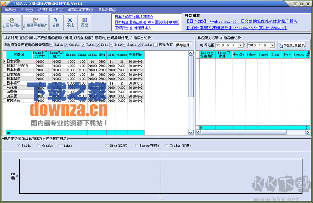Select the Sogou(搜狗) radio button
Image resolution: width=313 pixels, height=203 pixels.
click(137, 146)
